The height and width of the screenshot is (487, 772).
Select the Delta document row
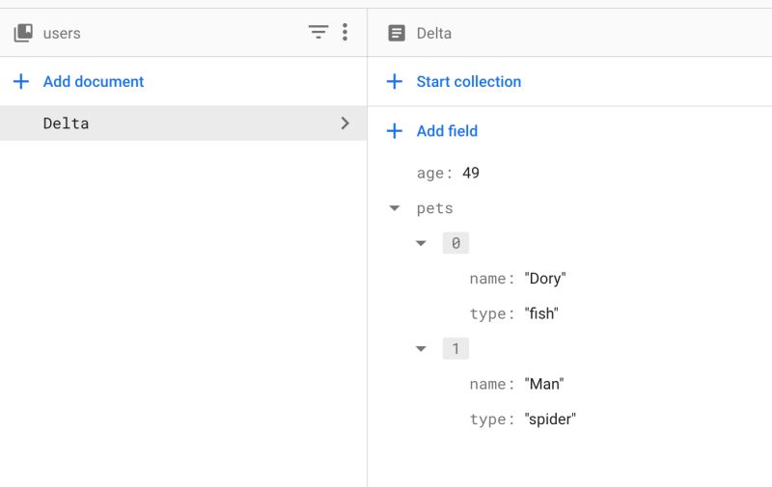(183, 123)
